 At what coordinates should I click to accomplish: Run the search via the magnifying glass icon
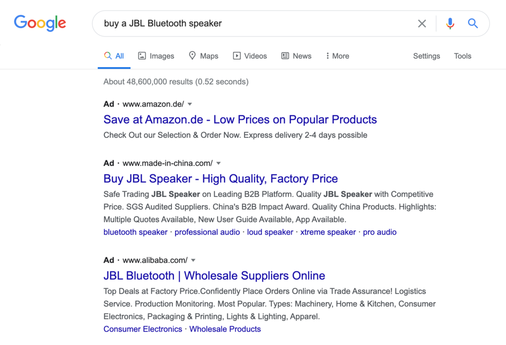(x=473, y=23)
